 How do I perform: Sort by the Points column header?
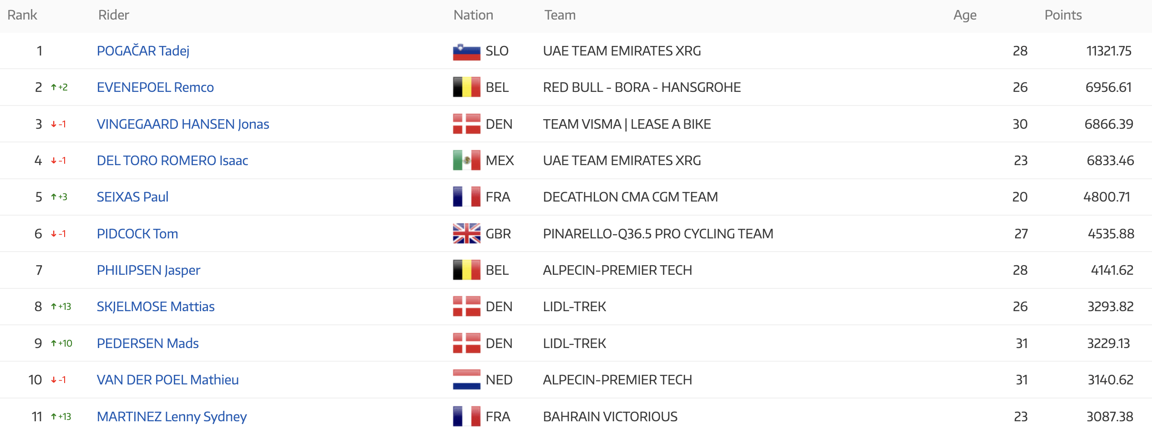tap(1063, 15)
